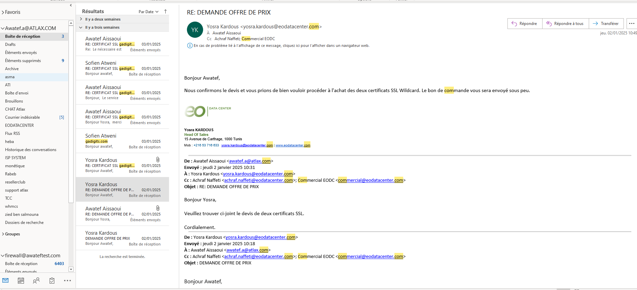Reverse sort order with the arrow icon

point(165,11)
